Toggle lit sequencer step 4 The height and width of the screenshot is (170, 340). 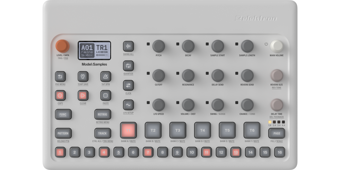(104, 152)
